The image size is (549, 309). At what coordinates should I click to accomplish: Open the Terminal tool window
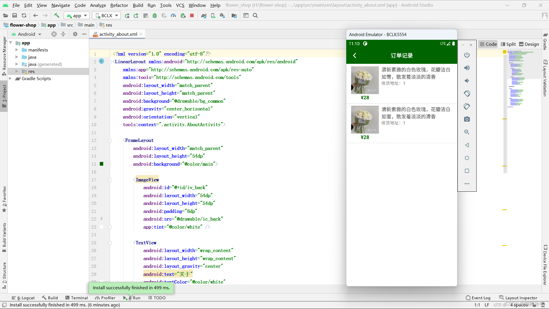pyautogui.click(x=77, y=298)
